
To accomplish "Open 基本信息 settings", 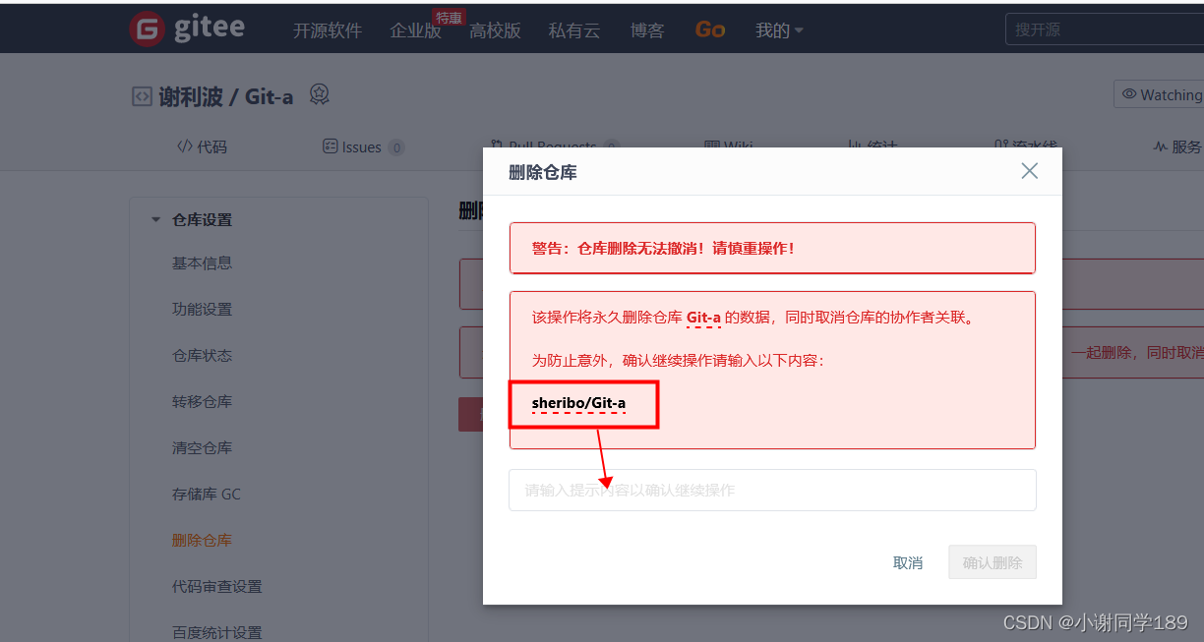I will (x=202, y=263).
